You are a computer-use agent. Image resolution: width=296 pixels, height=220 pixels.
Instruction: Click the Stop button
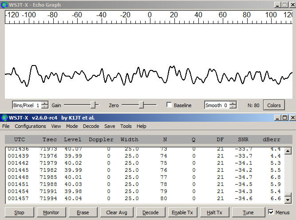tap(19, 212)
